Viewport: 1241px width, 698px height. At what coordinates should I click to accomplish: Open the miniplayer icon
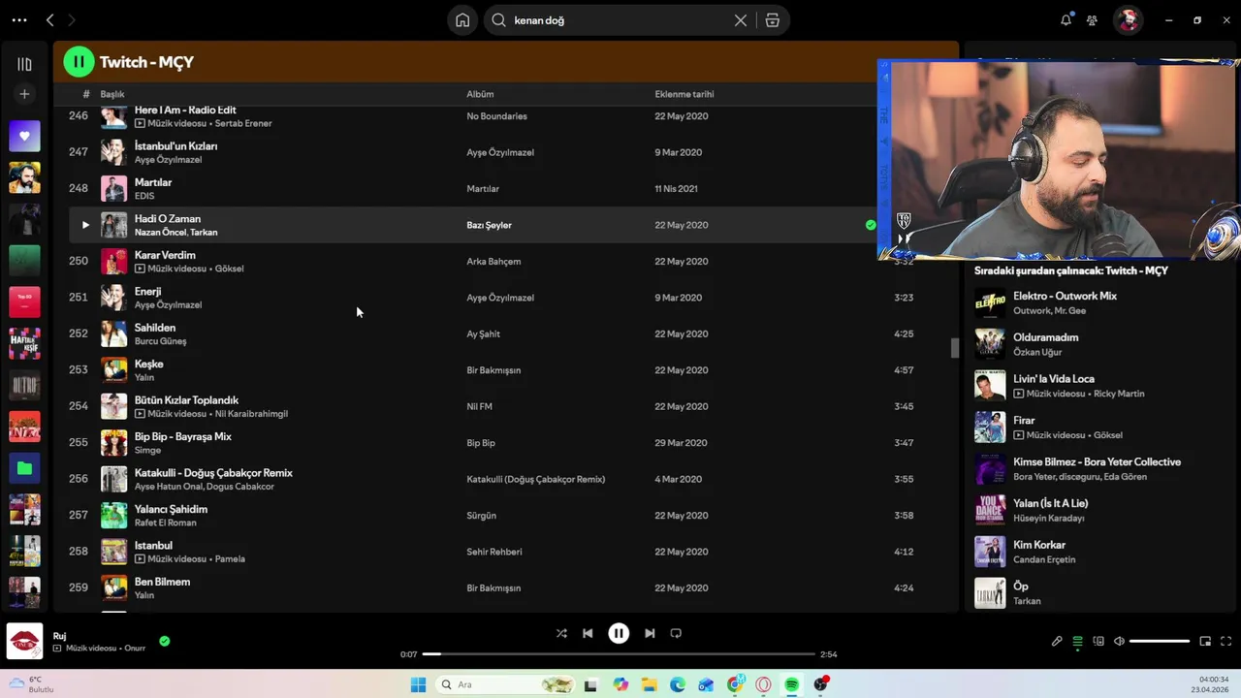click(1205, 641)
